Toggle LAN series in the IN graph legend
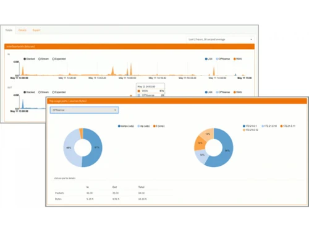Viewport: 309px width, 232px height. pos(208,59)
